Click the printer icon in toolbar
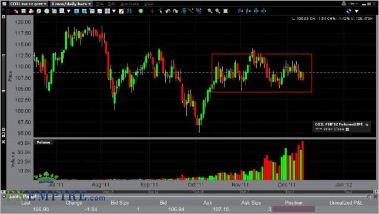Viewport: 379px width, 214px height. point(31,11)
